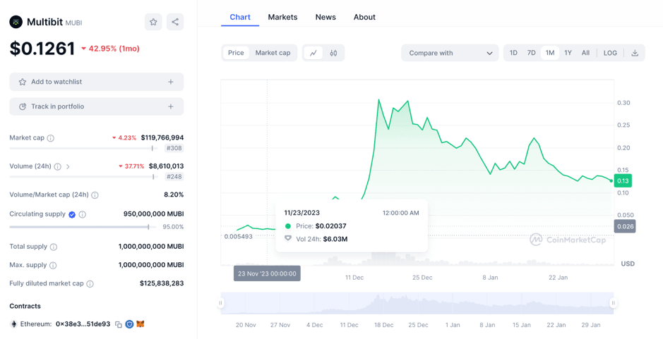Select the Price chart toggle
Image resolution: width=663 pixels, height=339 pixels.
point(236,53)
